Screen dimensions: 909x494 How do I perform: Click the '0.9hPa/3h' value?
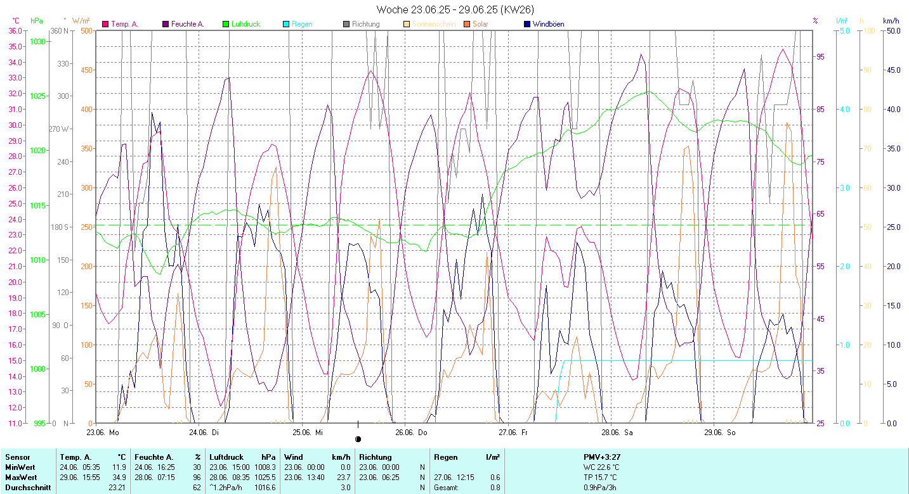click(601, 488)
